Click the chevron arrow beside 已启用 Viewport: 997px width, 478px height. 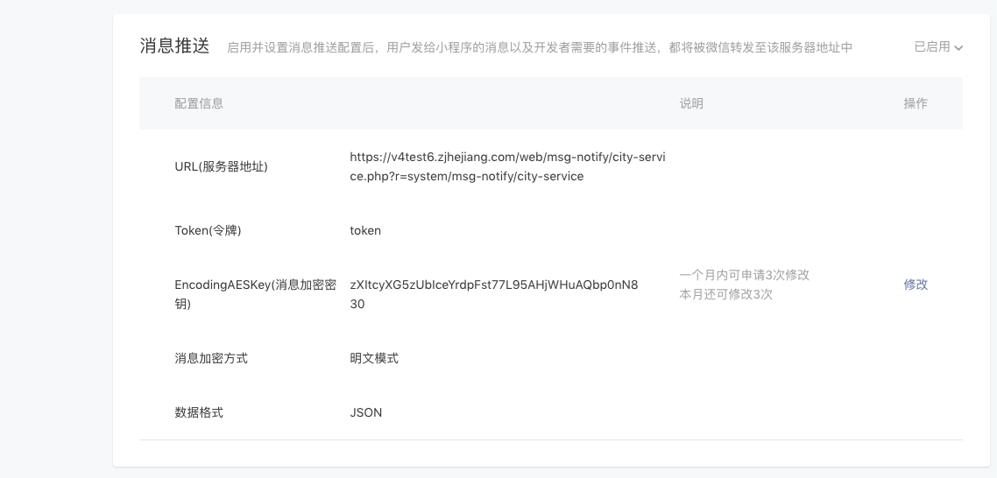(958, 48)
